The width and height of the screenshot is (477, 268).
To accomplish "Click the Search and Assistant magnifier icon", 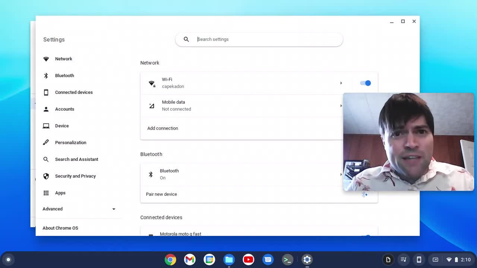I will (46, 159).
